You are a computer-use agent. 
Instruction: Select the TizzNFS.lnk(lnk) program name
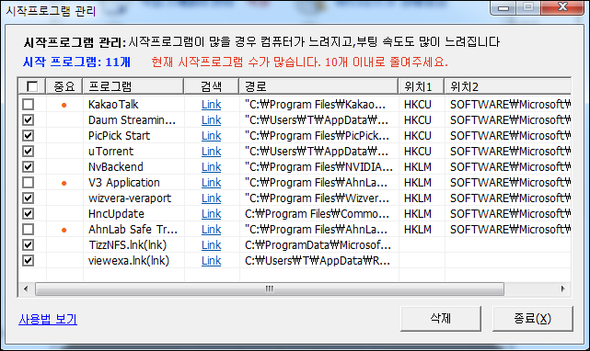(x=128, y=245)
